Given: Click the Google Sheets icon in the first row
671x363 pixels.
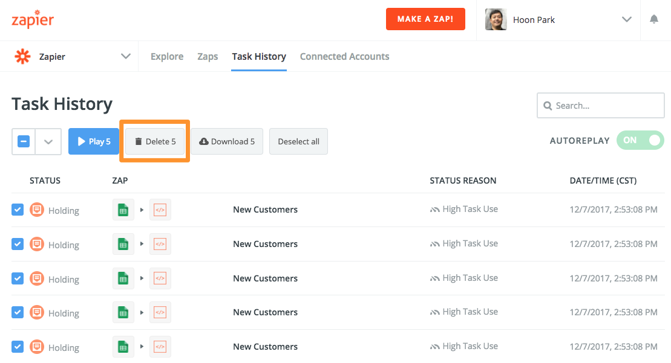Looking at the screenshot, I should (x=123, y=210).
